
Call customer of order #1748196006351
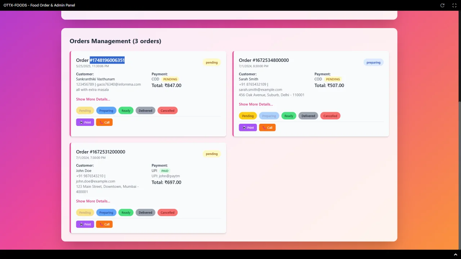pyautogui.click(x=104, y=122)
